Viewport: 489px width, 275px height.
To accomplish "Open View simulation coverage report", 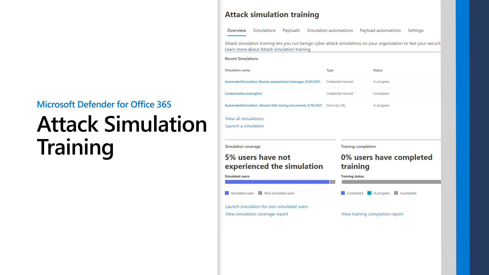I will (256, 214).
